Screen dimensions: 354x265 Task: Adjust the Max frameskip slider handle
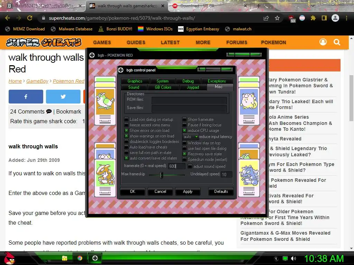click(161, 175)
